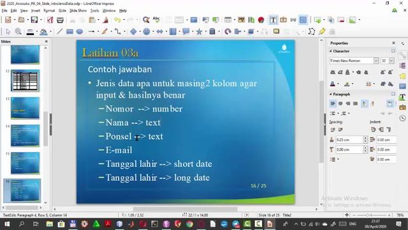Open the Tools menu
408x230 pixels.
click(x=95, y=11)
